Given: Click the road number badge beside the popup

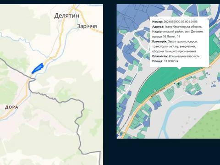Looking at the screenshot, I should click(x=209, y=67).
